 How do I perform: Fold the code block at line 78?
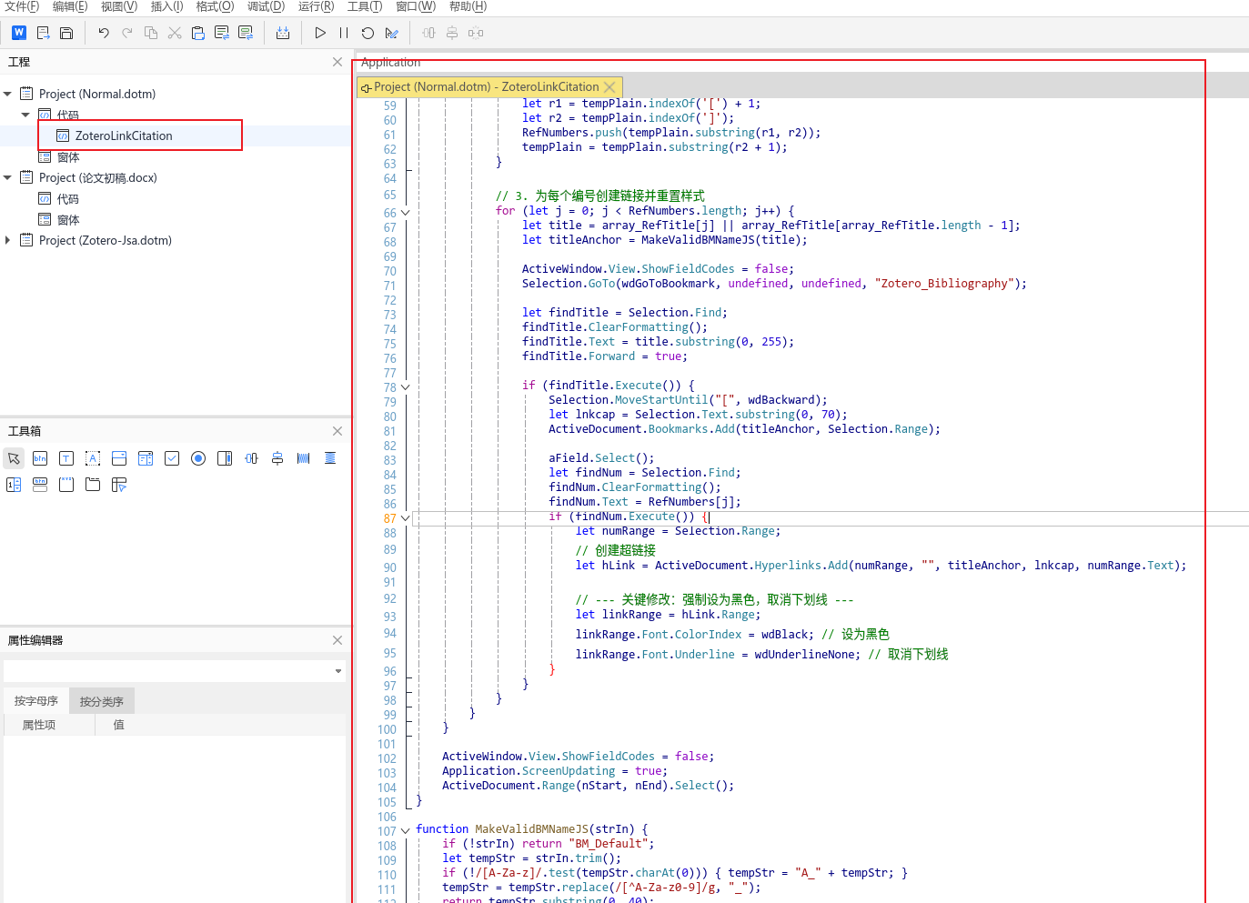coord(406,387)
